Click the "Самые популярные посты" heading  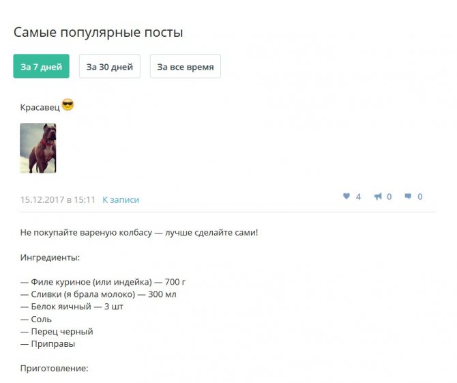coord(98,32)
